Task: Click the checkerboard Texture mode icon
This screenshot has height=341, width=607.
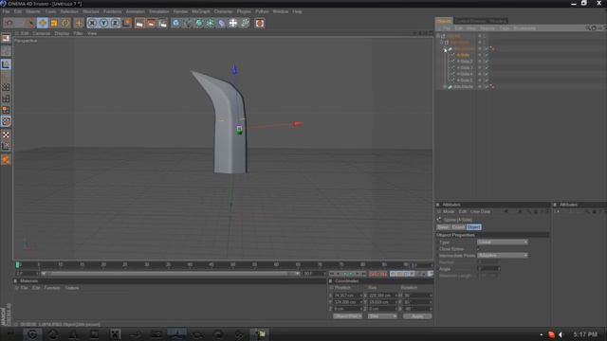Action: 6,135
